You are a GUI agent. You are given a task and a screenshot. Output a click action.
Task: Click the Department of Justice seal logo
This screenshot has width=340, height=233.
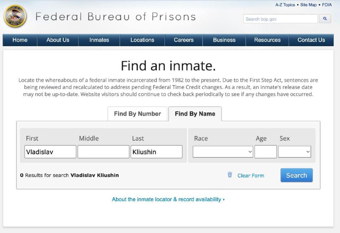pos(15,17)
